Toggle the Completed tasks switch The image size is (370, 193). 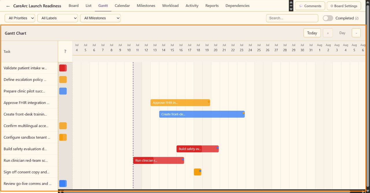point(328,18)
